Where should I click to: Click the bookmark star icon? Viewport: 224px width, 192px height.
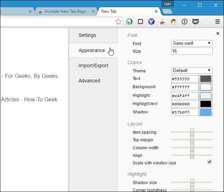click(x=118, y=22)
